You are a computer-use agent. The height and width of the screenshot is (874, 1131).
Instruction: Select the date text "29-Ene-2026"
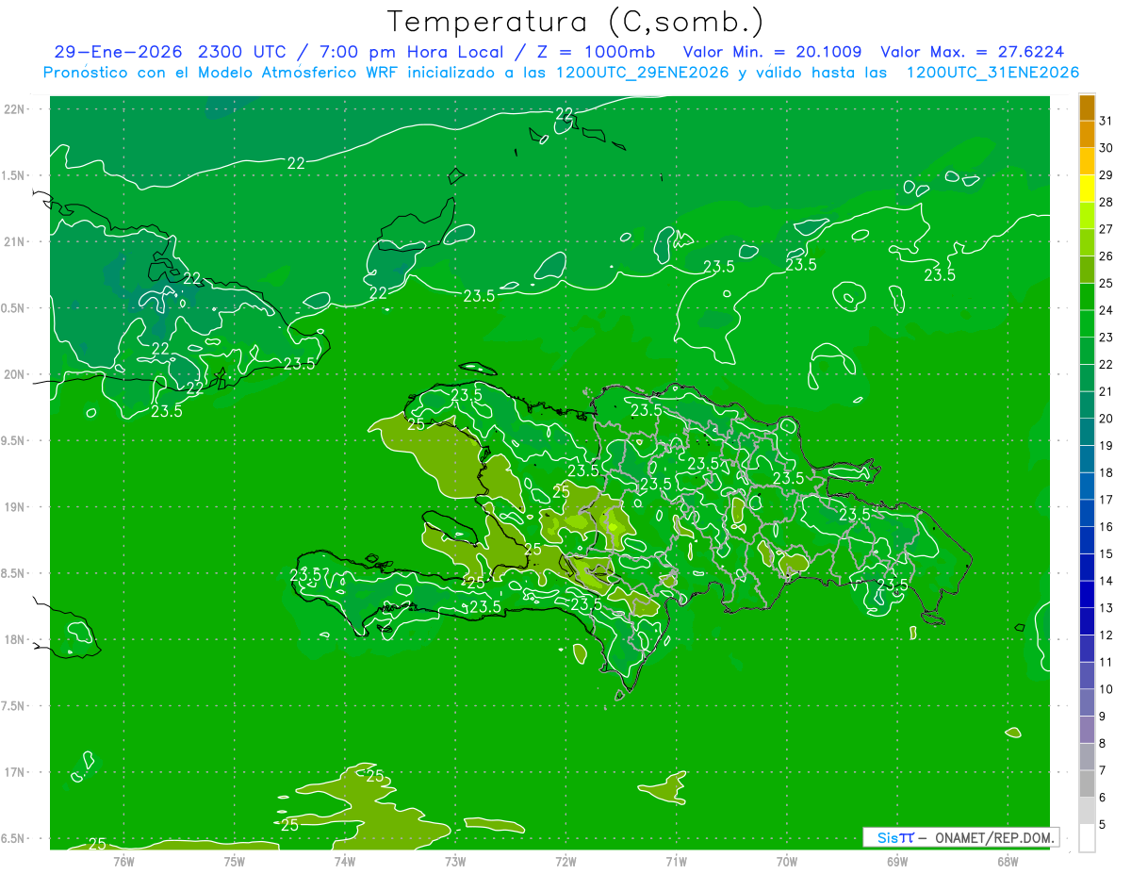pos(119,52)
